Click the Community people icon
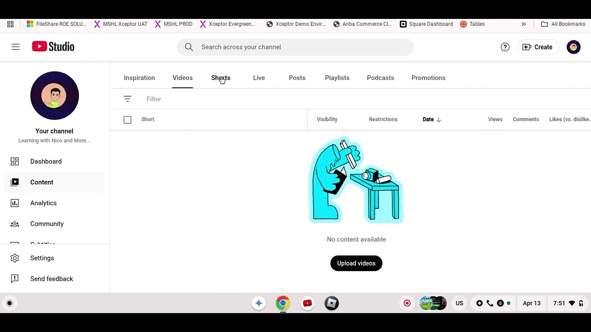This screenshot has width=591, height=332. (15, 224)
